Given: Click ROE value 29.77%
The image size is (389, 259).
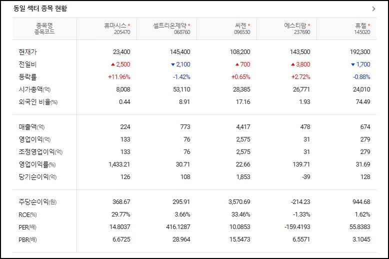Looking at the screenshot, I should pyautogui.click(x=121, y=214).
